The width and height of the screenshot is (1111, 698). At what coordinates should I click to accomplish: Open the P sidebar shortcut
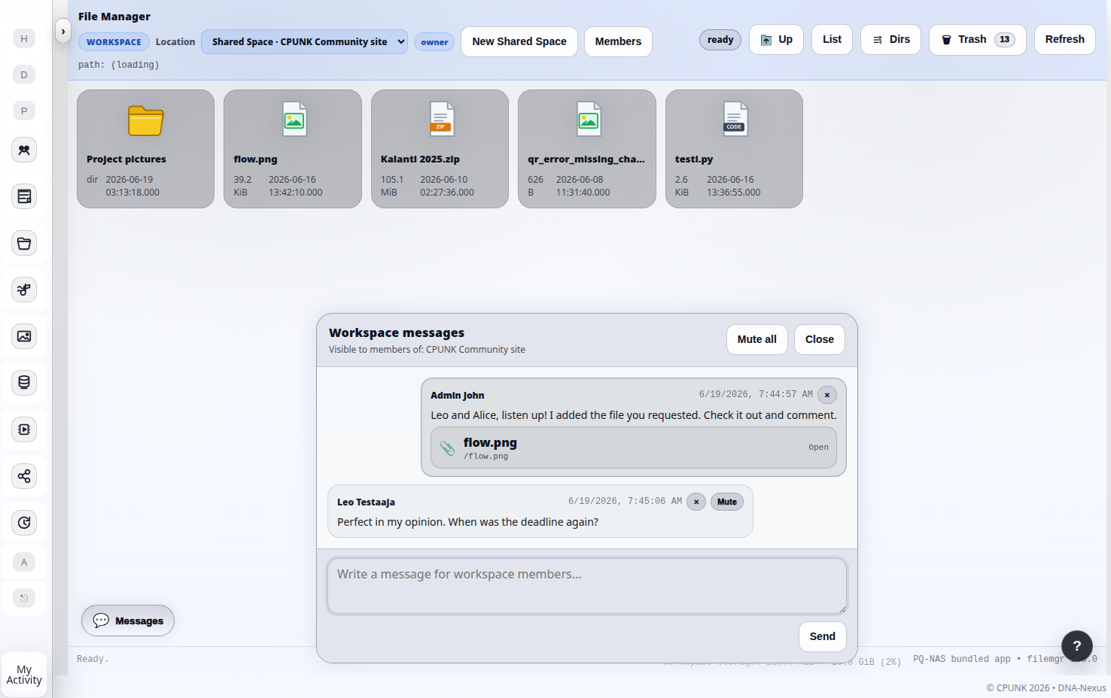[24, 111]
